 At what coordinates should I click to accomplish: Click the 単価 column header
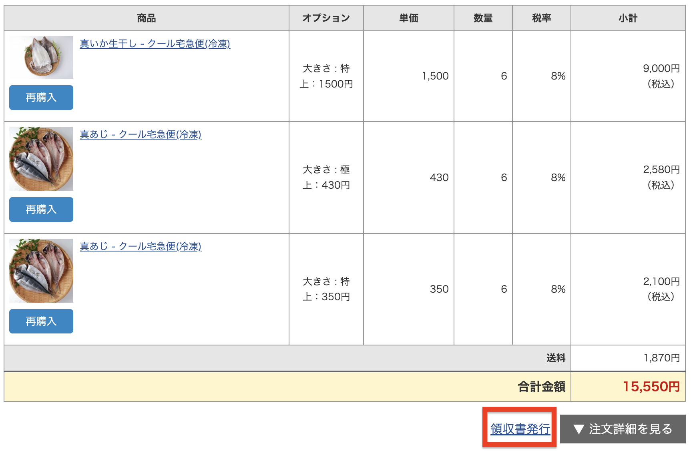[408, 18]
